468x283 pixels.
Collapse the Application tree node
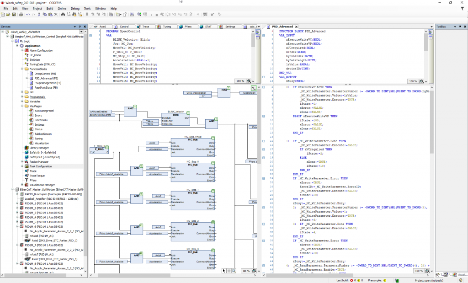click(17, 46)
